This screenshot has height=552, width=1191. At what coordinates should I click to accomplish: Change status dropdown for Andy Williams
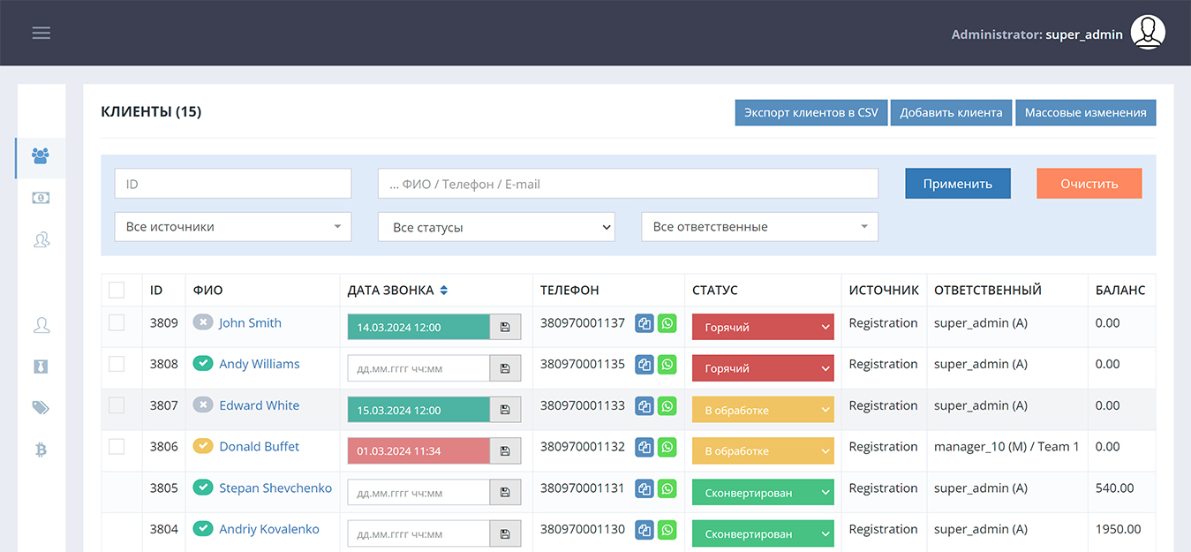tap(763, 368)
